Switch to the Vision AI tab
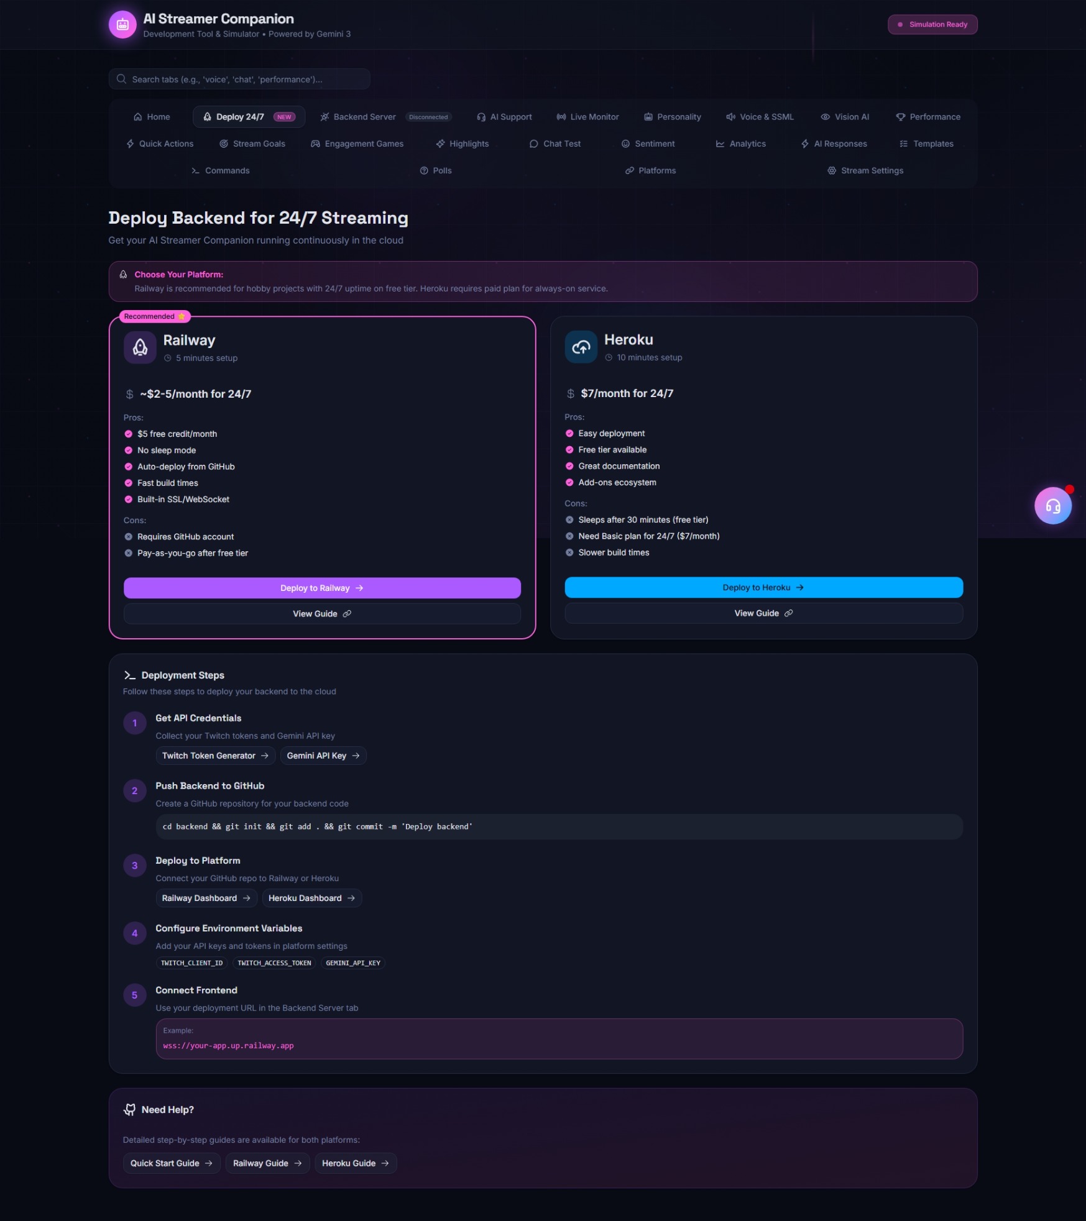The width and height of the screenshot is (1086, 1221). [845, 117]
